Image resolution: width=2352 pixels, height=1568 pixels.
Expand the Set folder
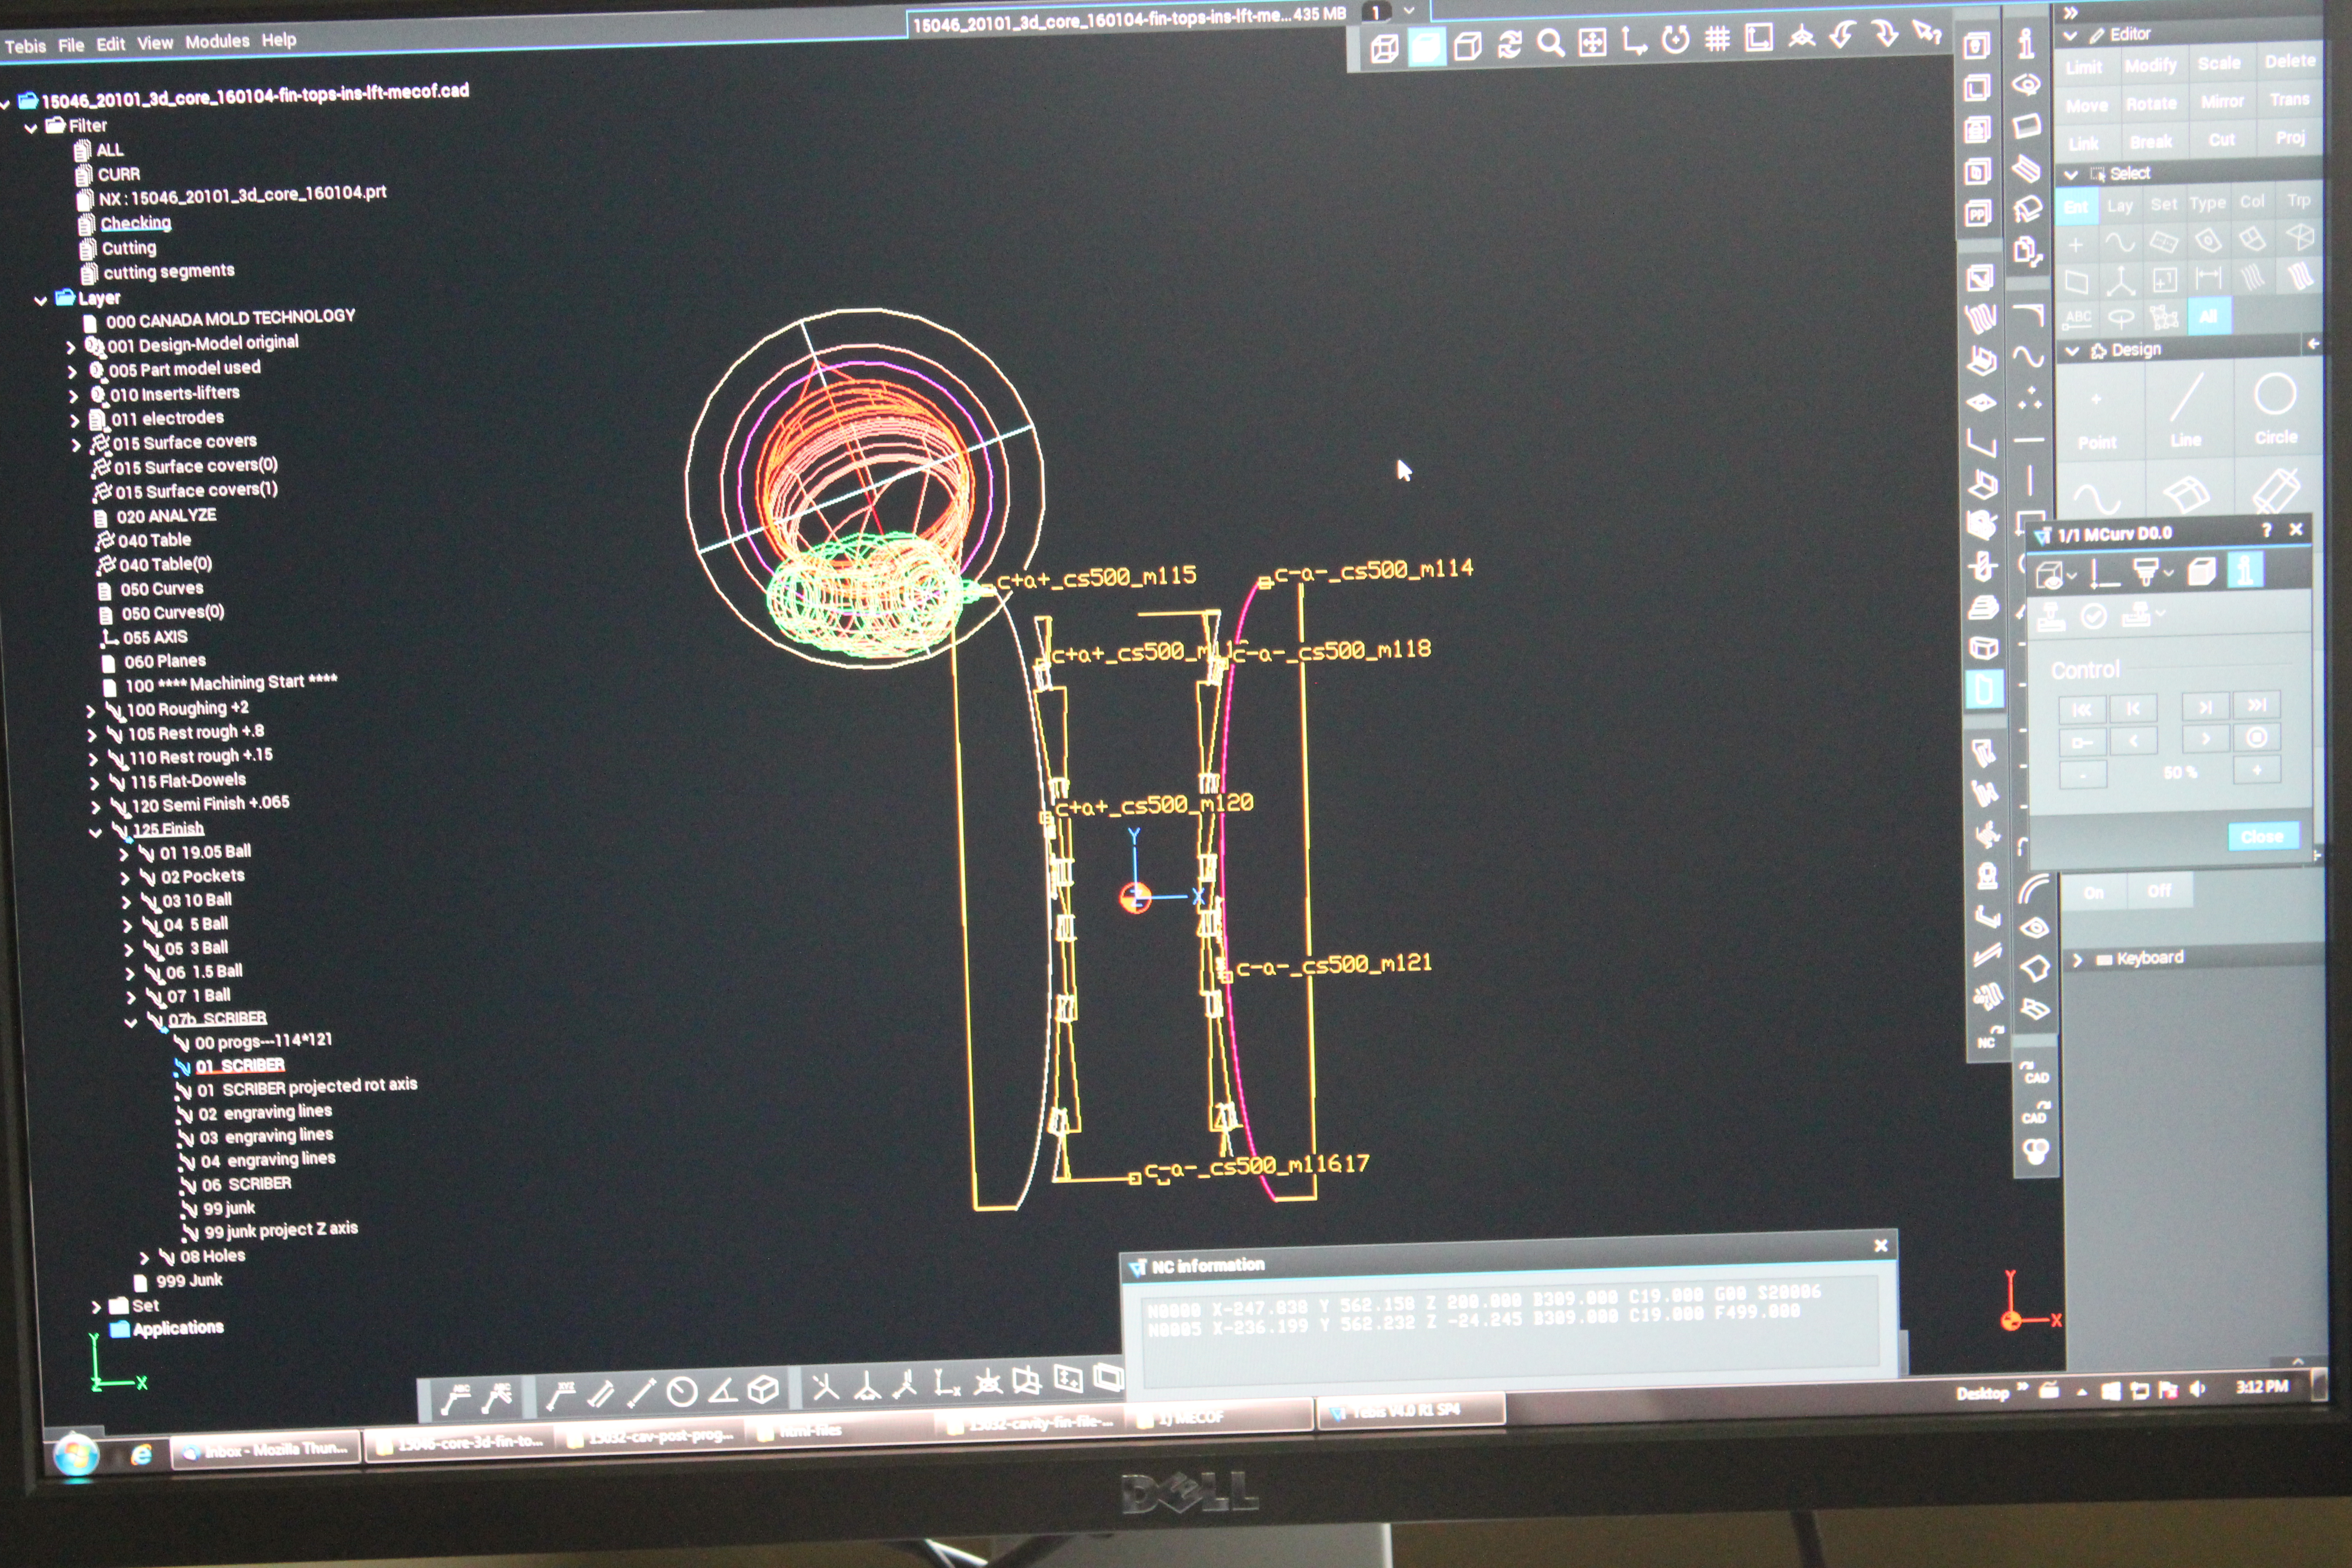pos(96,1306)
